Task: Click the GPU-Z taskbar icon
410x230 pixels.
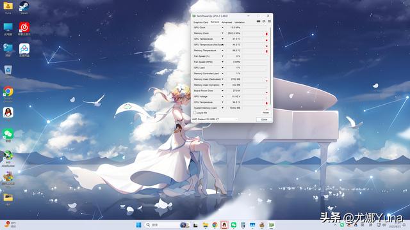Action: tap(272, 225)
